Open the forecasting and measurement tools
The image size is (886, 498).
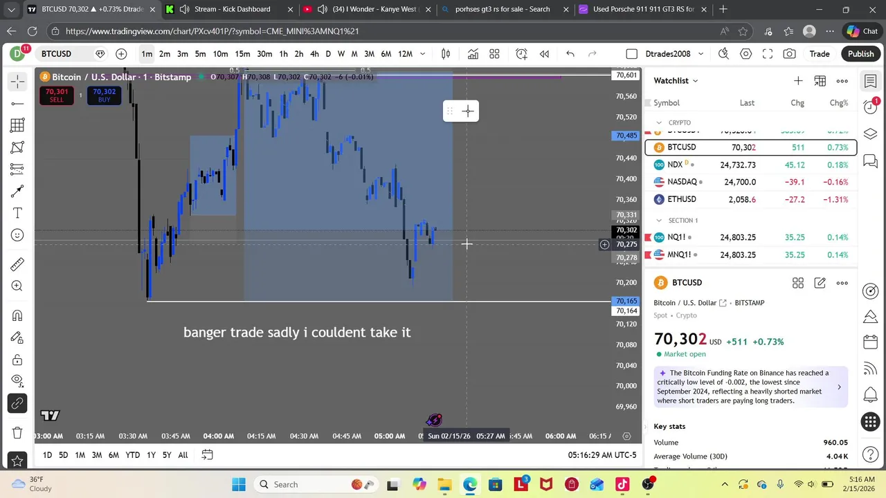pyautogui.click(x=17, y=169)
